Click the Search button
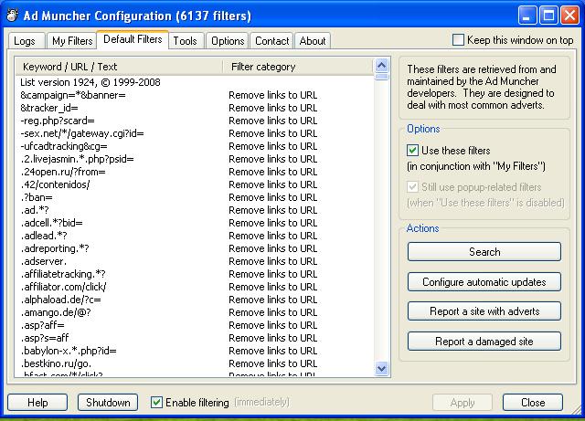 484,252
